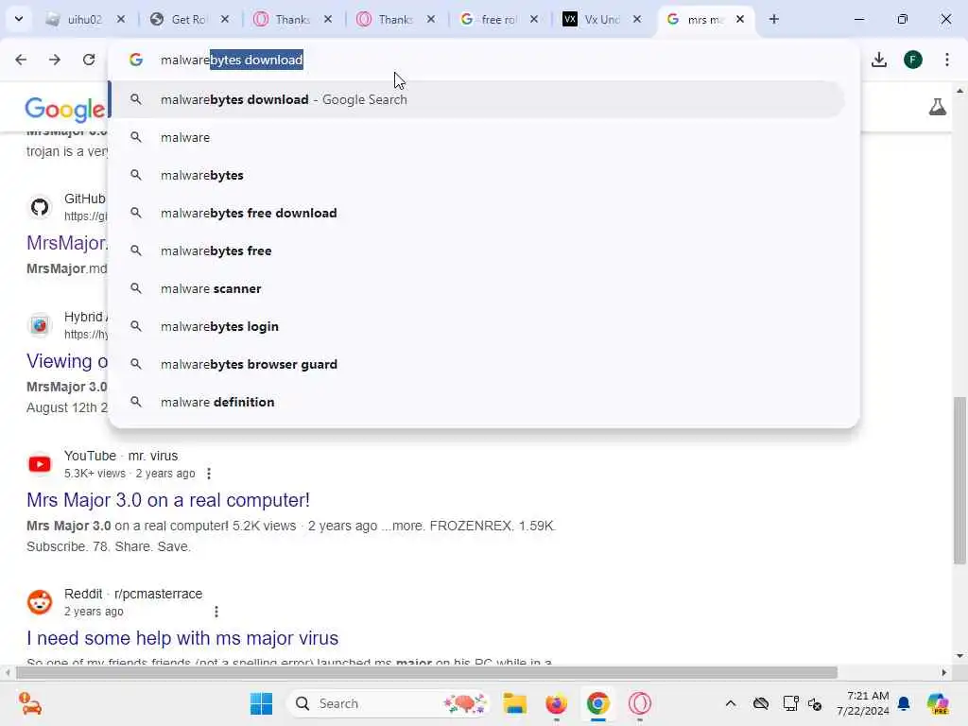
Task: Open the Downloads icon in toolbar
Action: [879, 60]
